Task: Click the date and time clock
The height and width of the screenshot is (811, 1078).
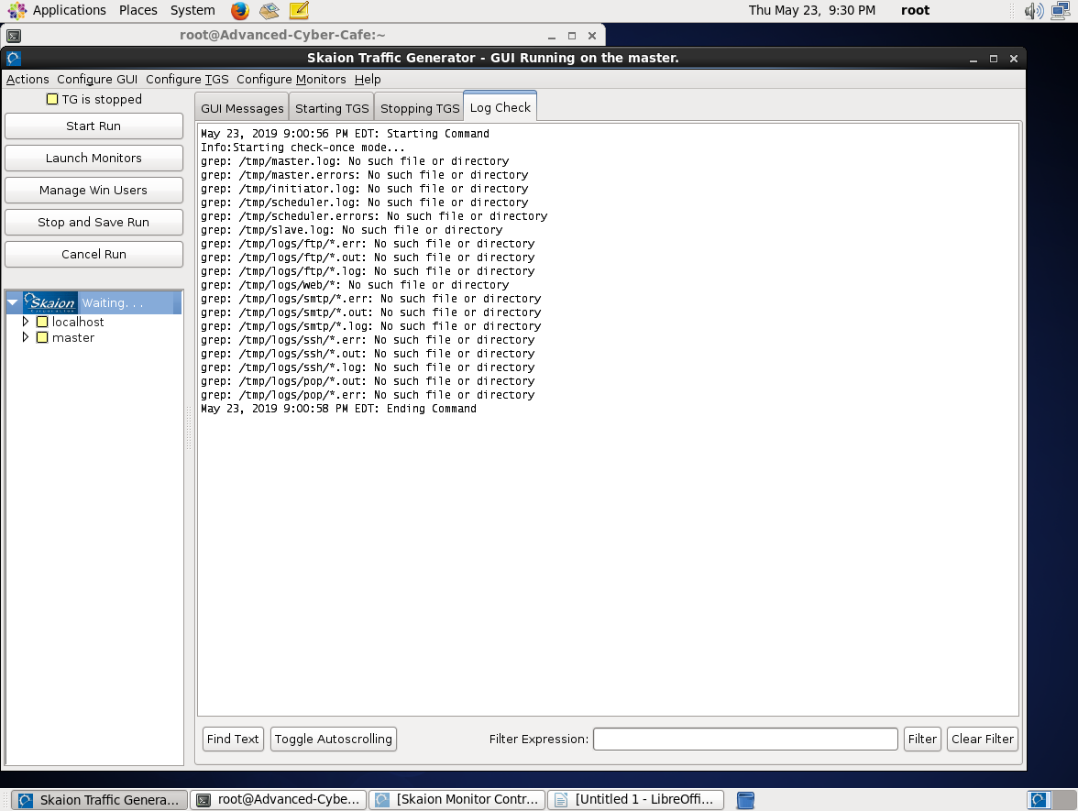Action: coord(812,10)
